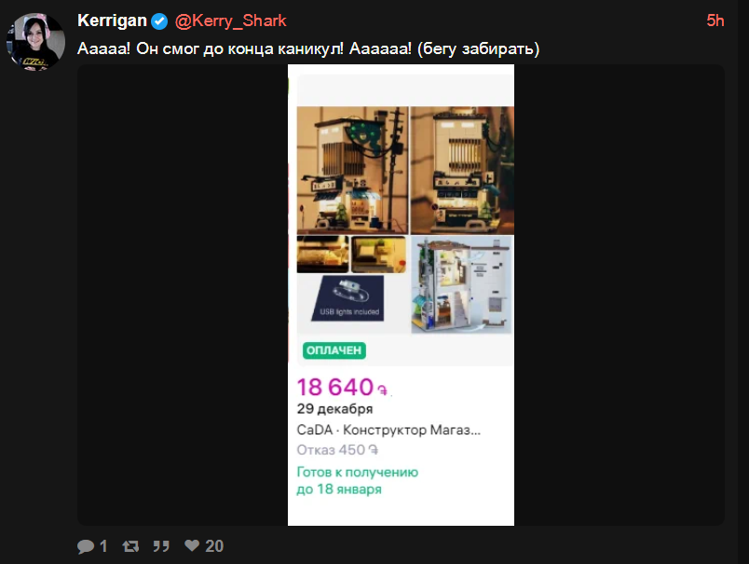Click the Отказ 450 text

pyautogui.click(x=337, y=449)
